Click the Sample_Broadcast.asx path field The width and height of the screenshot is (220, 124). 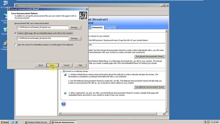pyautogui.click(x=43, y=27)
